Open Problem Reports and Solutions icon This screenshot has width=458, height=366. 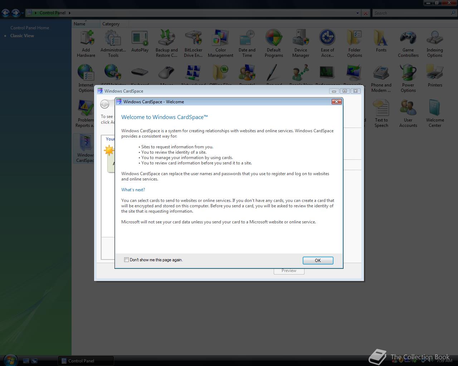click(x=85, y=114)
